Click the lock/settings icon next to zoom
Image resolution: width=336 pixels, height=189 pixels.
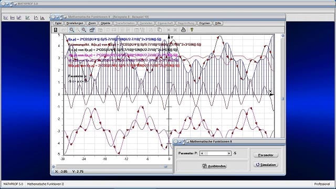pyautogui.click(x=92, y=30)
